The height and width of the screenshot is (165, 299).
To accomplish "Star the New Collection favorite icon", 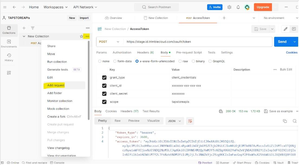I will (81, 36).
